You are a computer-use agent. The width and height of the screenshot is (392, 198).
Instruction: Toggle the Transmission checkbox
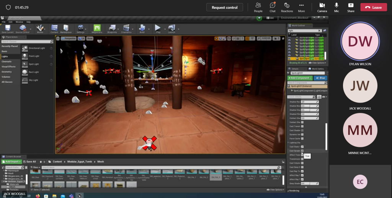302,159
